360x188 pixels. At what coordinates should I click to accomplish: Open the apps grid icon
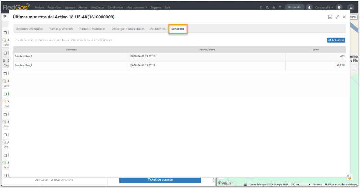tap(351, 7)
